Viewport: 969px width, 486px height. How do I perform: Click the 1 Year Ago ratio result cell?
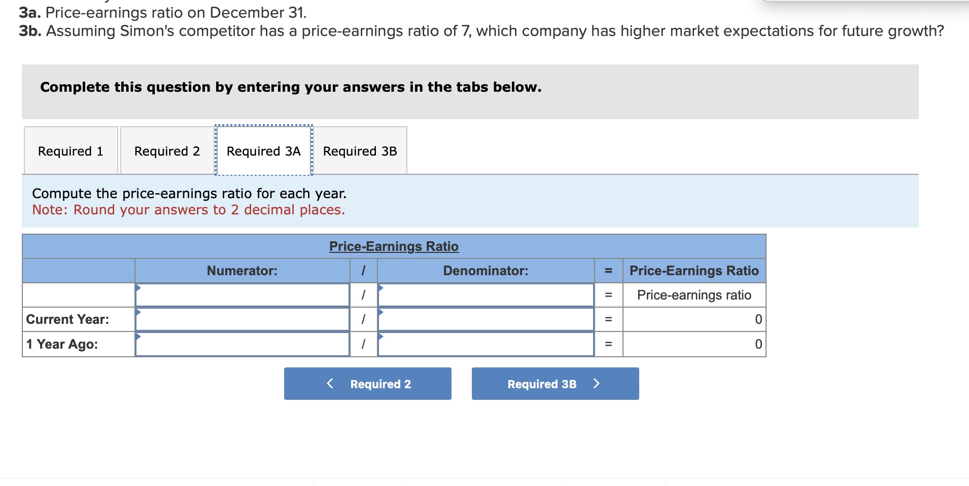click(x=695, y=344)
